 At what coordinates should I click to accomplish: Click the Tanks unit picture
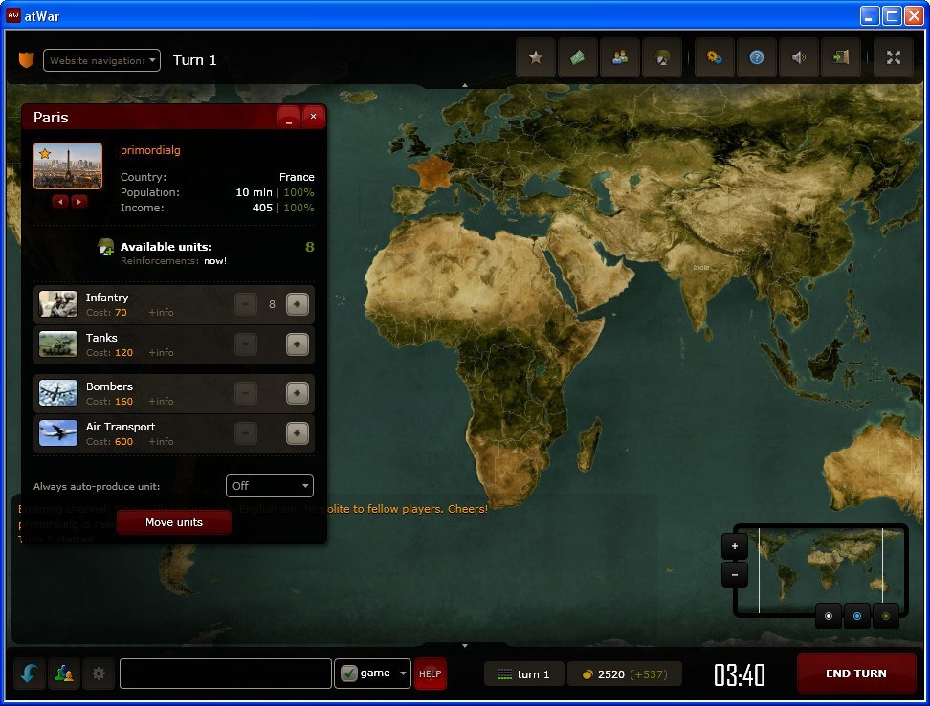[58, 344]
